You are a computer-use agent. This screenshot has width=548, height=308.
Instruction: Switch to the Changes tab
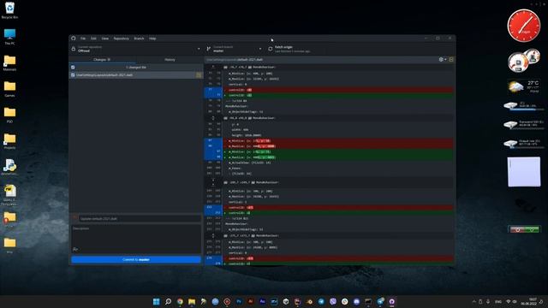click(102, 60)
